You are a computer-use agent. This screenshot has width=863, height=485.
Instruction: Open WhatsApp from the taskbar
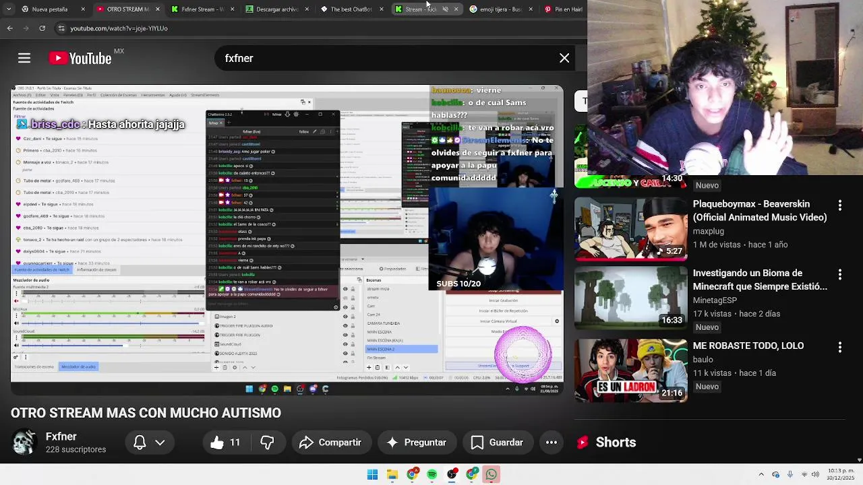point(492,475)
